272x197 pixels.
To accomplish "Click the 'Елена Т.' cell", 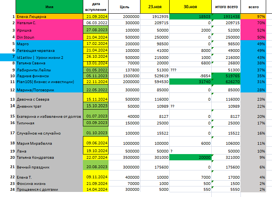I will tap(49, 176).
